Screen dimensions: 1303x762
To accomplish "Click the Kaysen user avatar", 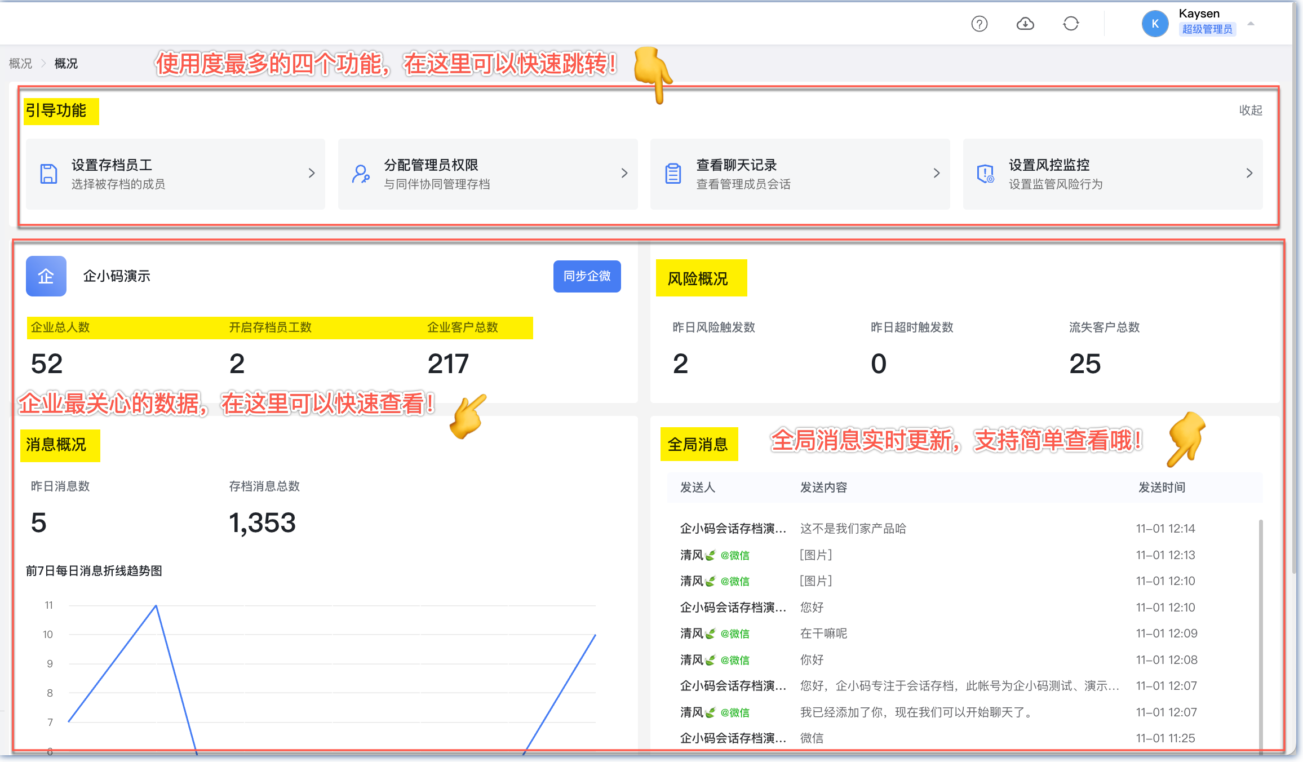I will (1155, 24).
